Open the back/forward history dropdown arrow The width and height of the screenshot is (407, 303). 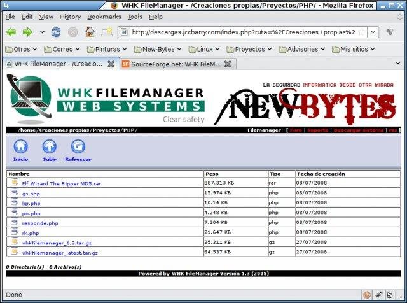pyautogui.click(x=42, y=32)
